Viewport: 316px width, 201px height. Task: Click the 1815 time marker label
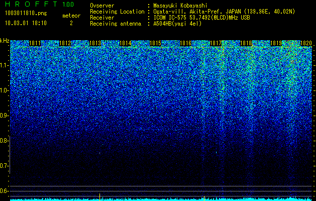[x=155, y=43]
